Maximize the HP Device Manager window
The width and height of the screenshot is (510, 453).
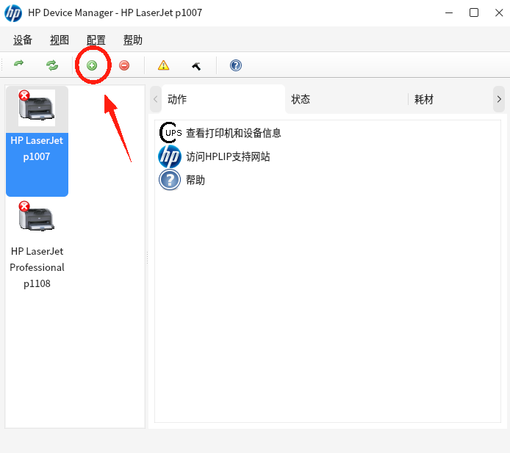(474, 12)
